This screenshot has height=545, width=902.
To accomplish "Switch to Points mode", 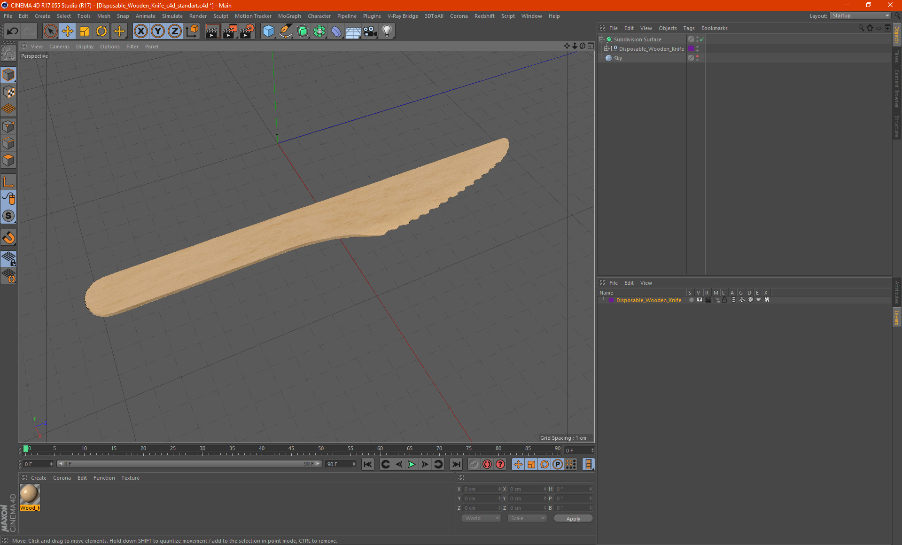I will [8, 126].
